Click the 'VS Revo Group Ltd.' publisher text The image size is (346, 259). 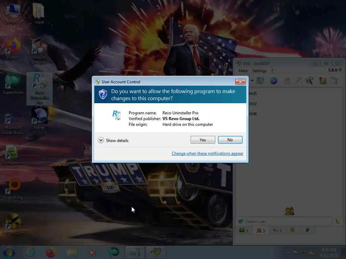(x=181, y=118)
